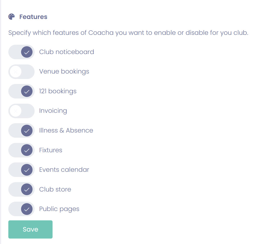Image resolution: width=262 pixels, height=244 pixels.
Task: Click the Fixtures label text
Action: coord(51,150)
